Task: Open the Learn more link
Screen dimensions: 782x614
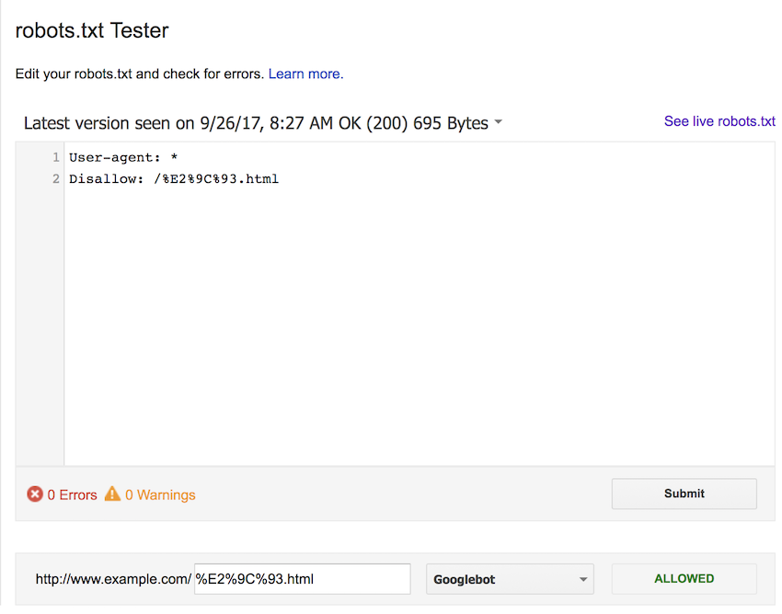Action: pyautogui.click(x=305, y=74)
